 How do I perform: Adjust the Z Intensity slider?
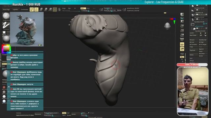tap(89, 10)
